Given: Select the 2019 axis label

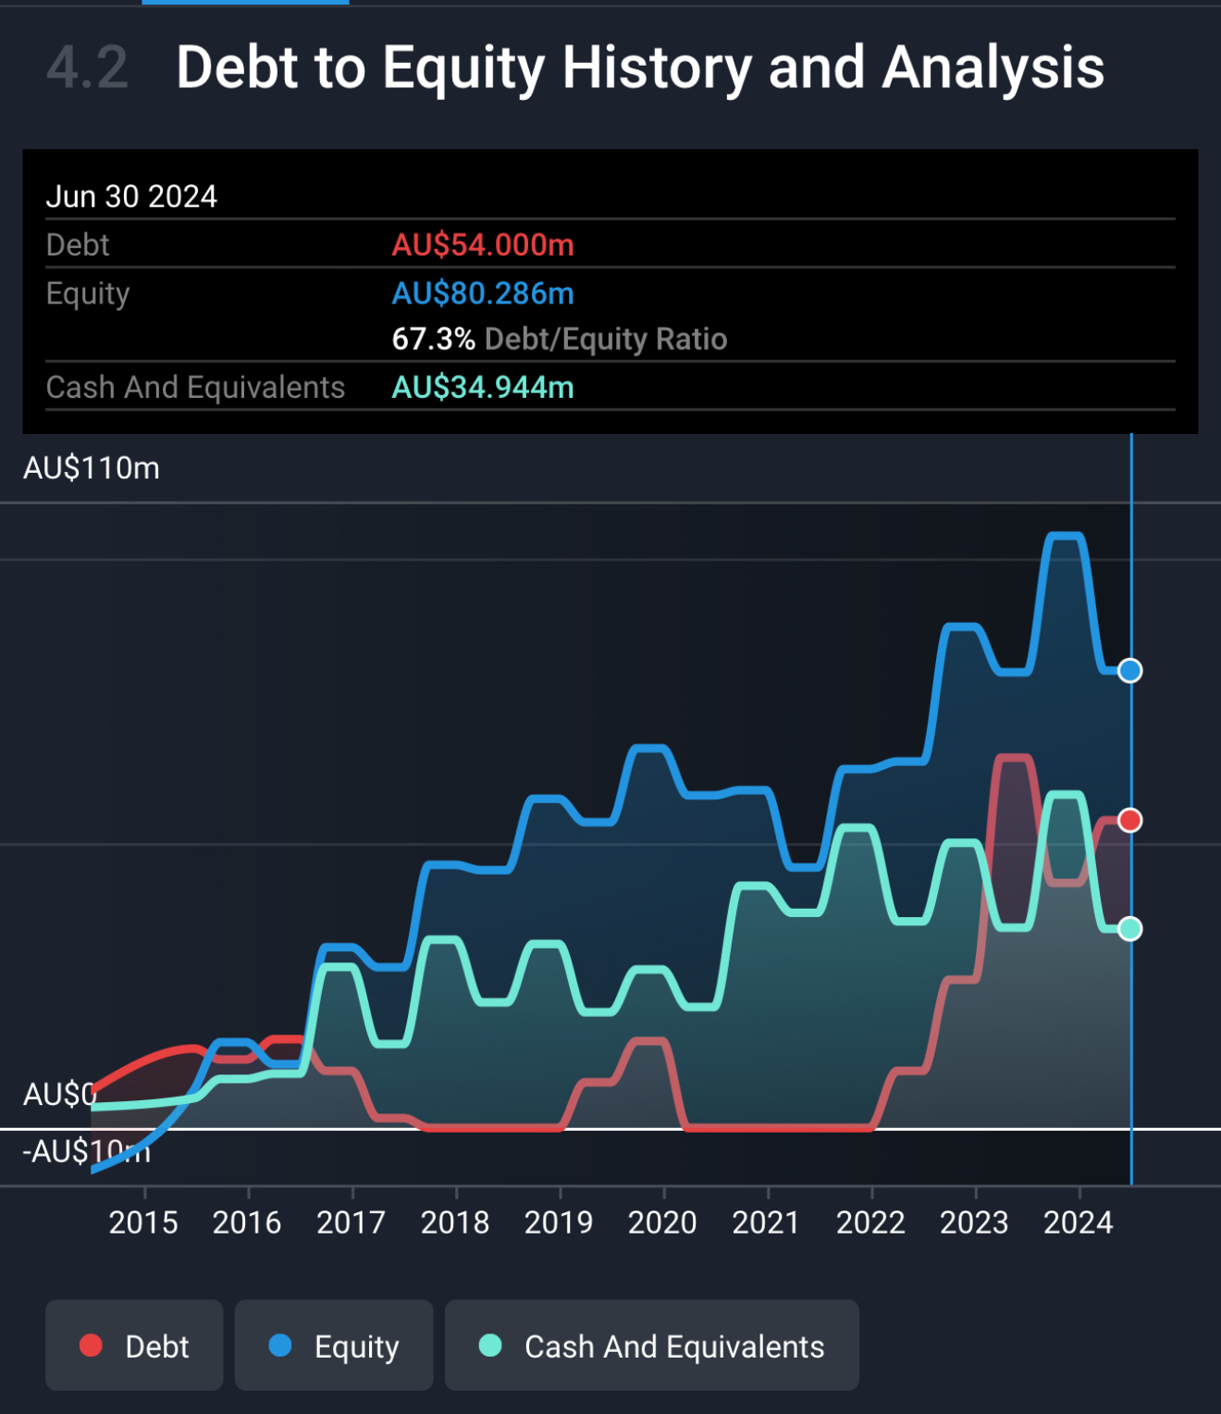Looking at the screenshot, I should (x=559, y=1222).
